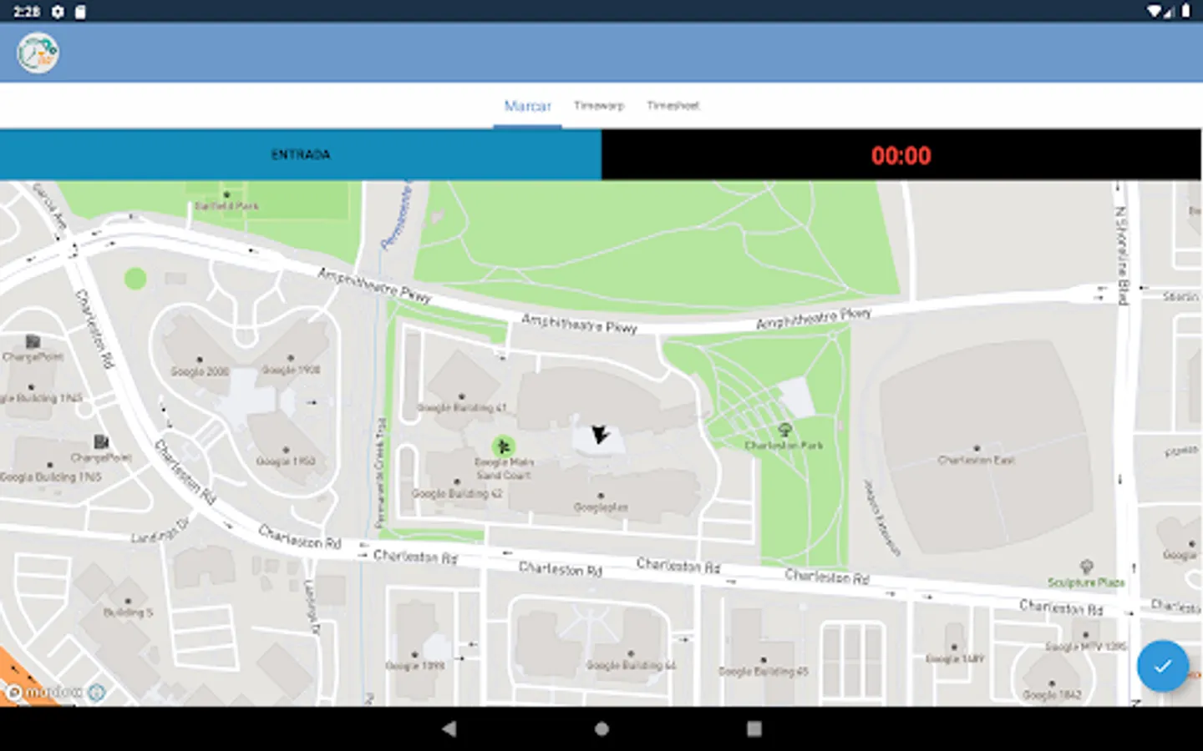Tap the Android home button
The width and height of the screenshot is (1203, 751).
click(601, 728)
